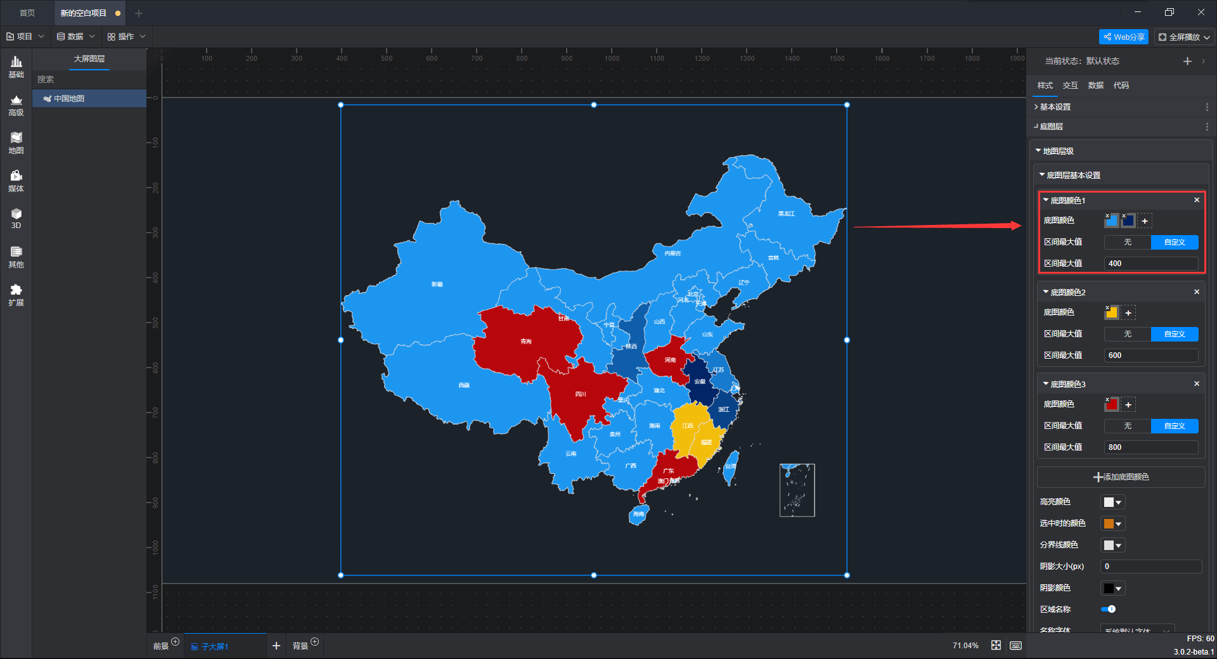Open the 基础 components category
The image size is (1217, 659).
[16, 67]
